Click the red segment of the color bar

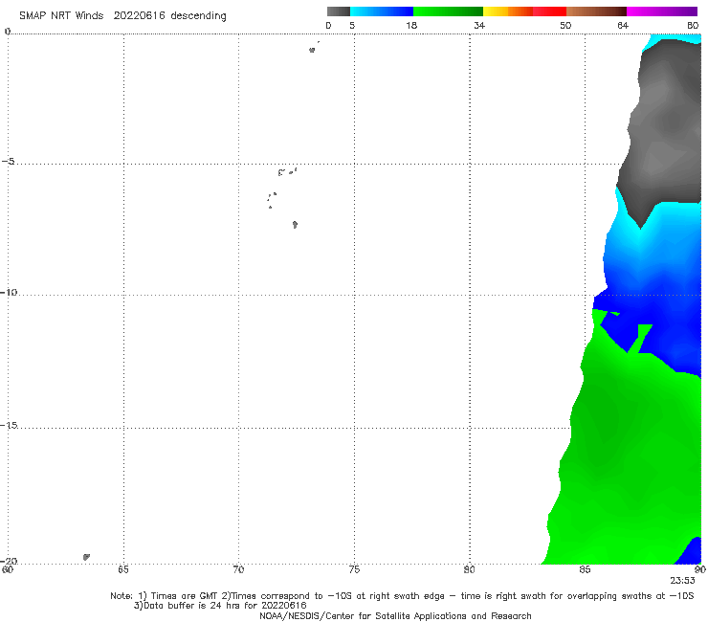[549, 11]
